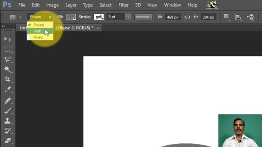Select the Polygonal Lasso tool
The image size is (262, 147).
[7, 59]
